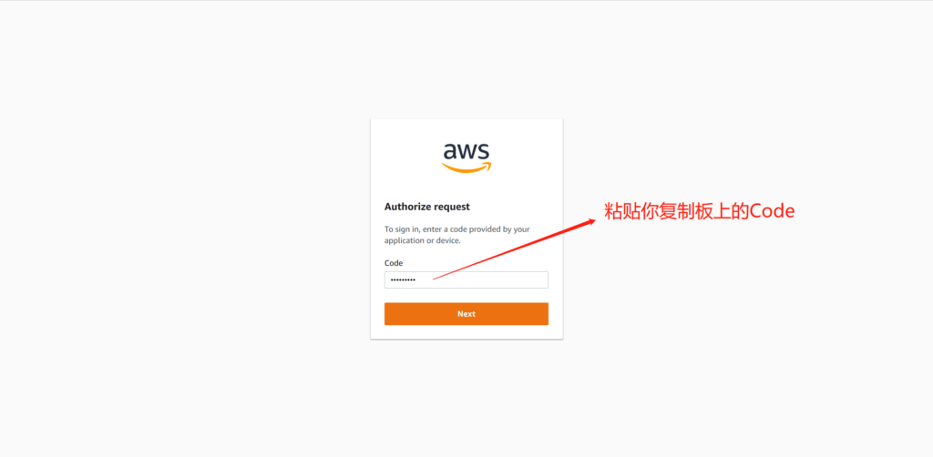
Task: Click the AWS logo at top of card
Action: [466, 158]
